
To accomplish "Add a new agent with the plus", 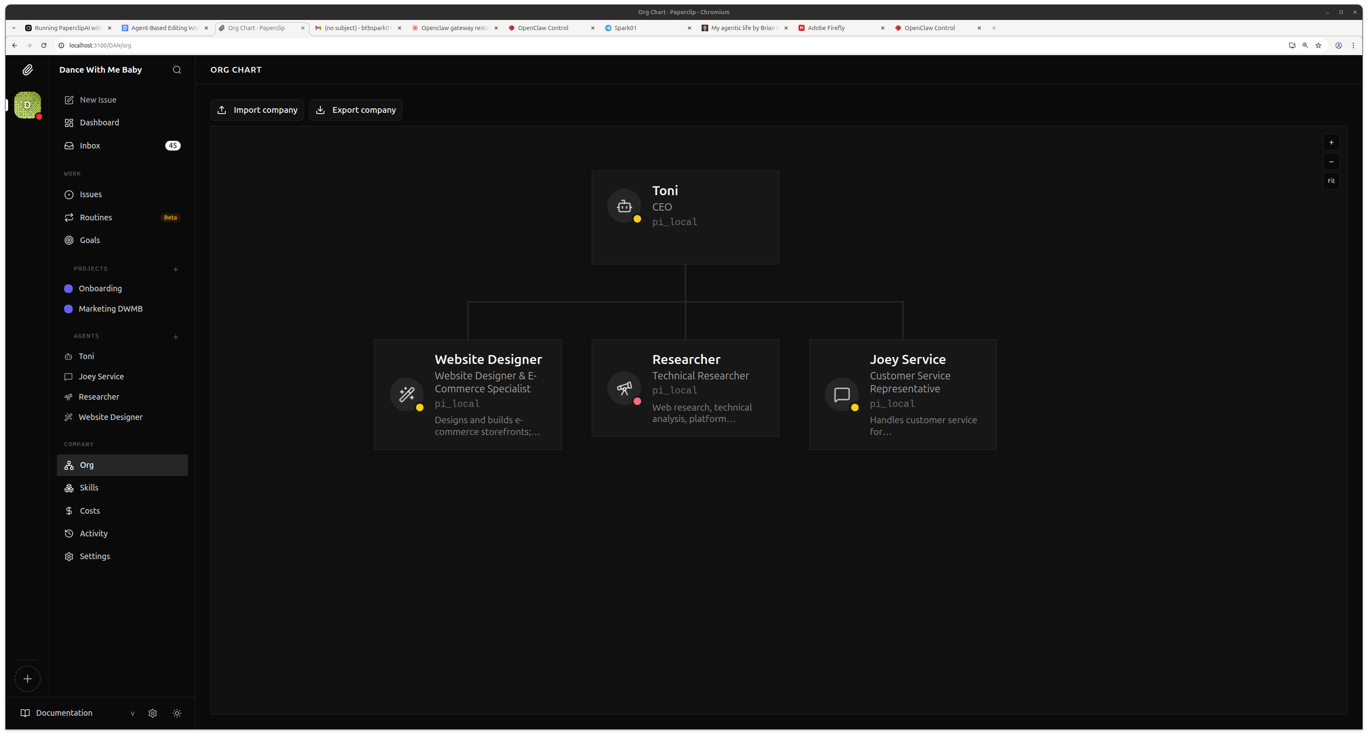I will click(x=176, y=337).
